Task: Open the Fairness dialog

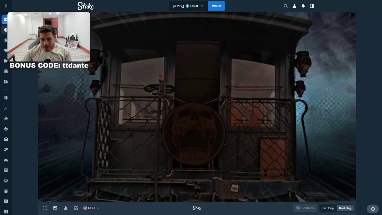Action: [305, 208]
